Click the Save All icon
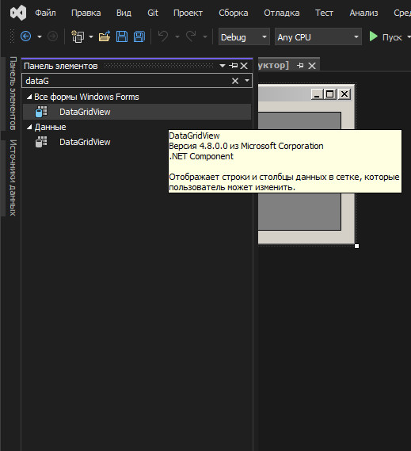The width and height of the screenshot is (411, 451). [x=139, y=36]
